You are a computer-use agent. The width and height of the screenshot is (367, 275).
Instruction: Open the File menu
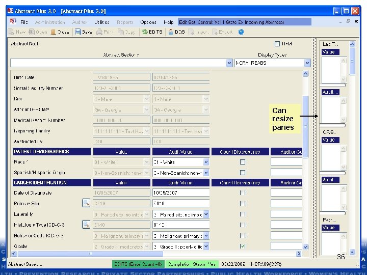coord(24,22)
